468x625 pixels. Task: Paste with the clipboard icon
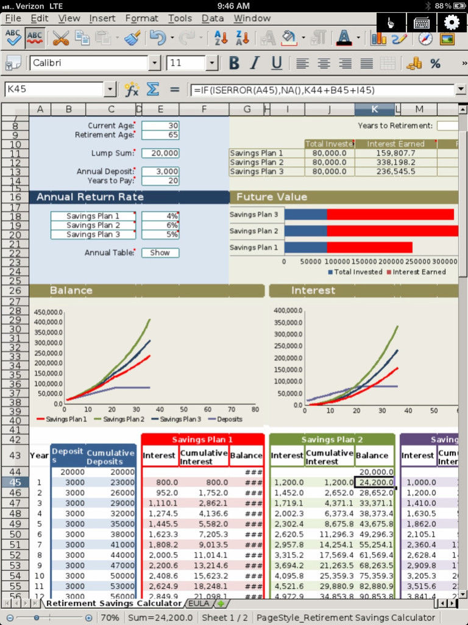click(103, 38)
